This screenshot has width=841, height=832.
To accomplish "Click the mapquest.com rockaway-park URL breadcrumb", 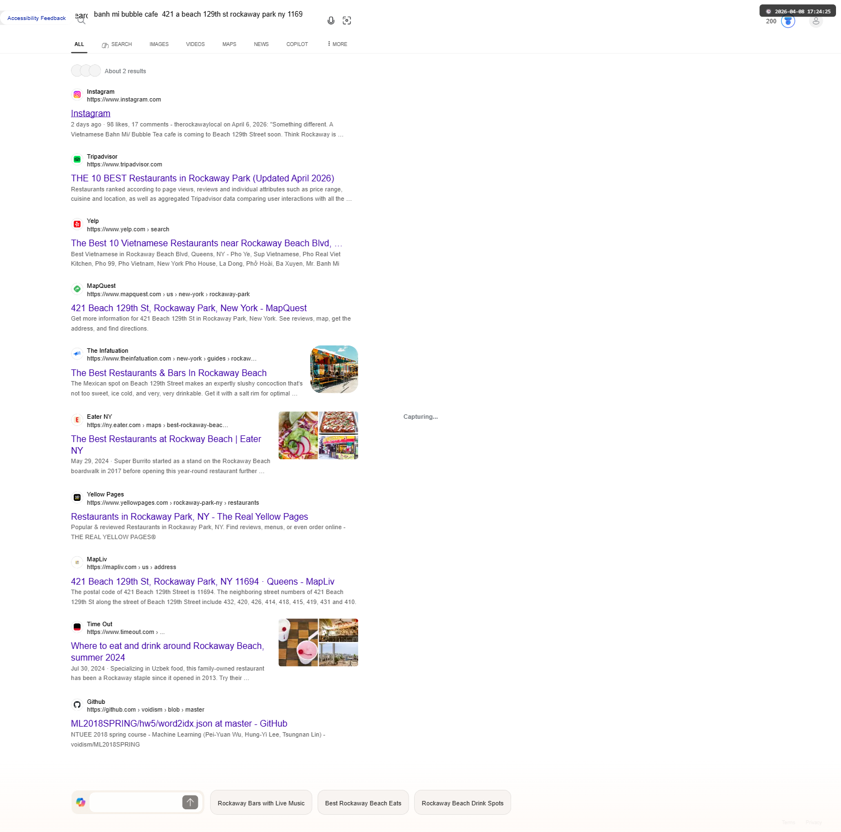I will (x=168, y=295).
